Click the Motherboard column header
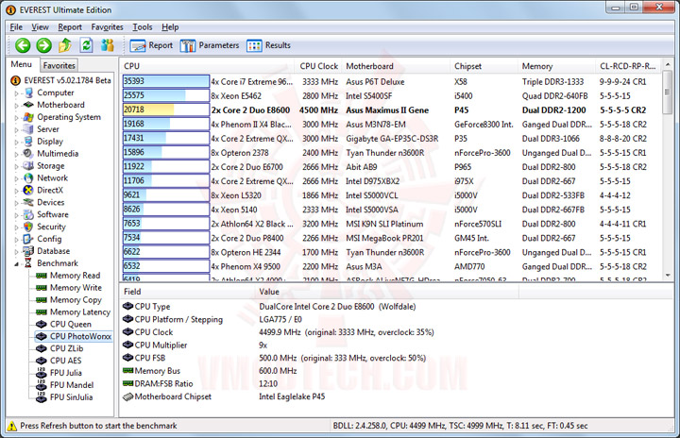The height and width of the screenshot is (438, 680). [x=397, y=66]
